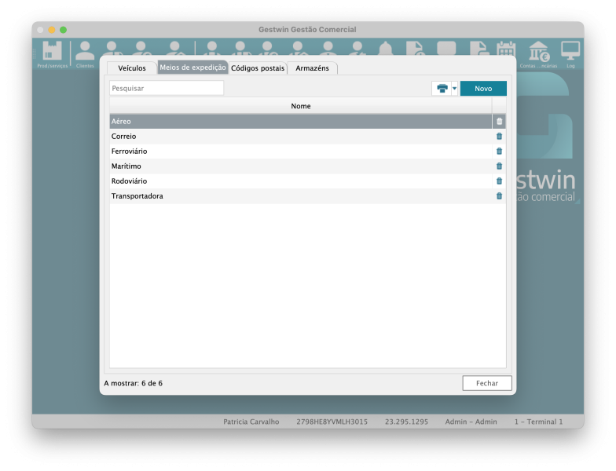The width and height of the screenshot is (616, 471).
Task: Select the Armazéns tab
Action: (312, 68)
